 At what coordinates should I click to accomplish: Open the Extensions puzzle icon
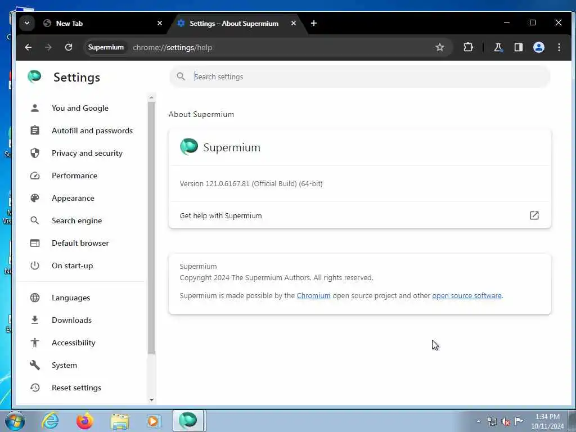[x=468, y=47]
